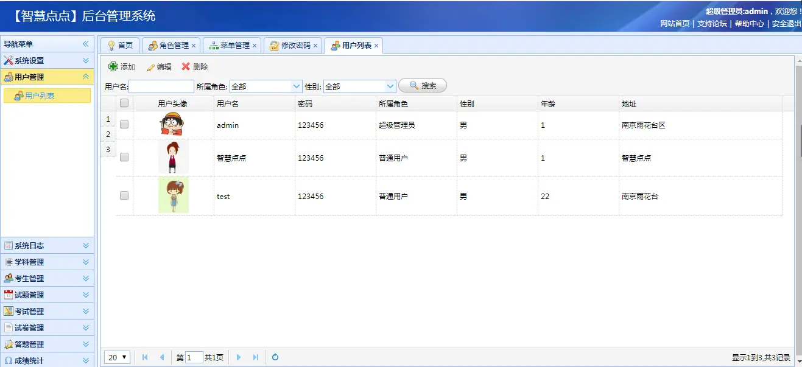The width and height of the screenshot is (802, 367).
Task: Collapse the 用户管理 accordion section
Action: pyautogui.click(x=86, y=77)
